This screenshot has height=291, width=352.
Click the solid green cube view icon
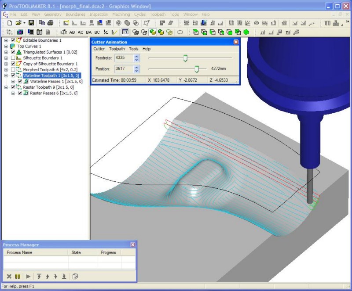coord(246,32)
